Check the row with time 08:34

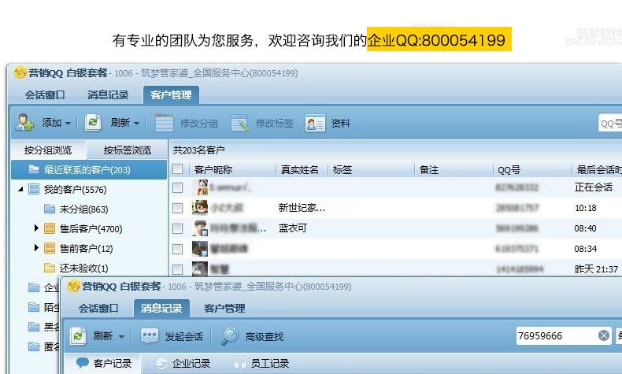178,249
